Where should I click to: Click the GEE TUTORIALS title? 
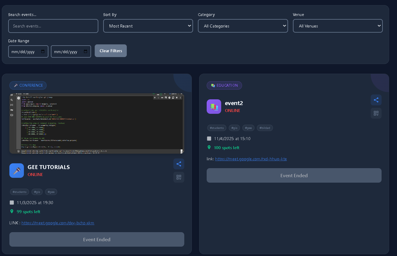49,167
